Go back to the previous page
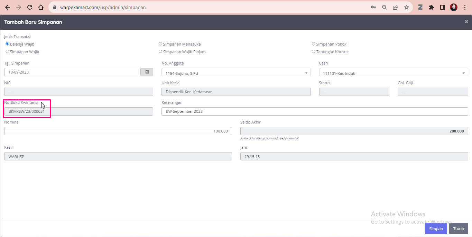The height and width of the screenshot is (237, 472). [8, 7]
